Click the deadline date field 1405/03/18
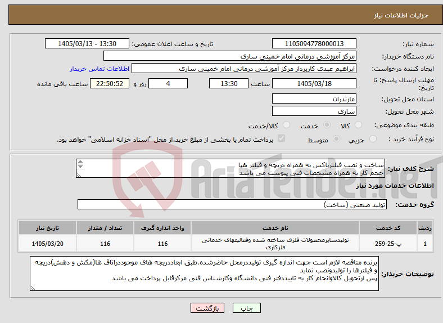 314,83
